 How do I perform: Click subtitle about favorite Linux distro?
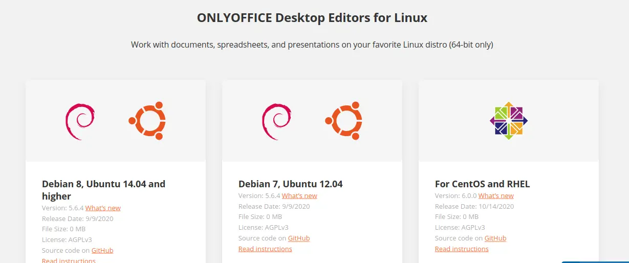tap(312, 45)
